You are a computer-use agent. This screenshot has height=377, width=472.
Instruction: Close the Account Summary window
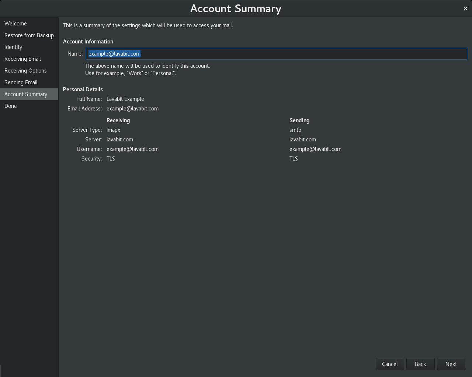465,8
